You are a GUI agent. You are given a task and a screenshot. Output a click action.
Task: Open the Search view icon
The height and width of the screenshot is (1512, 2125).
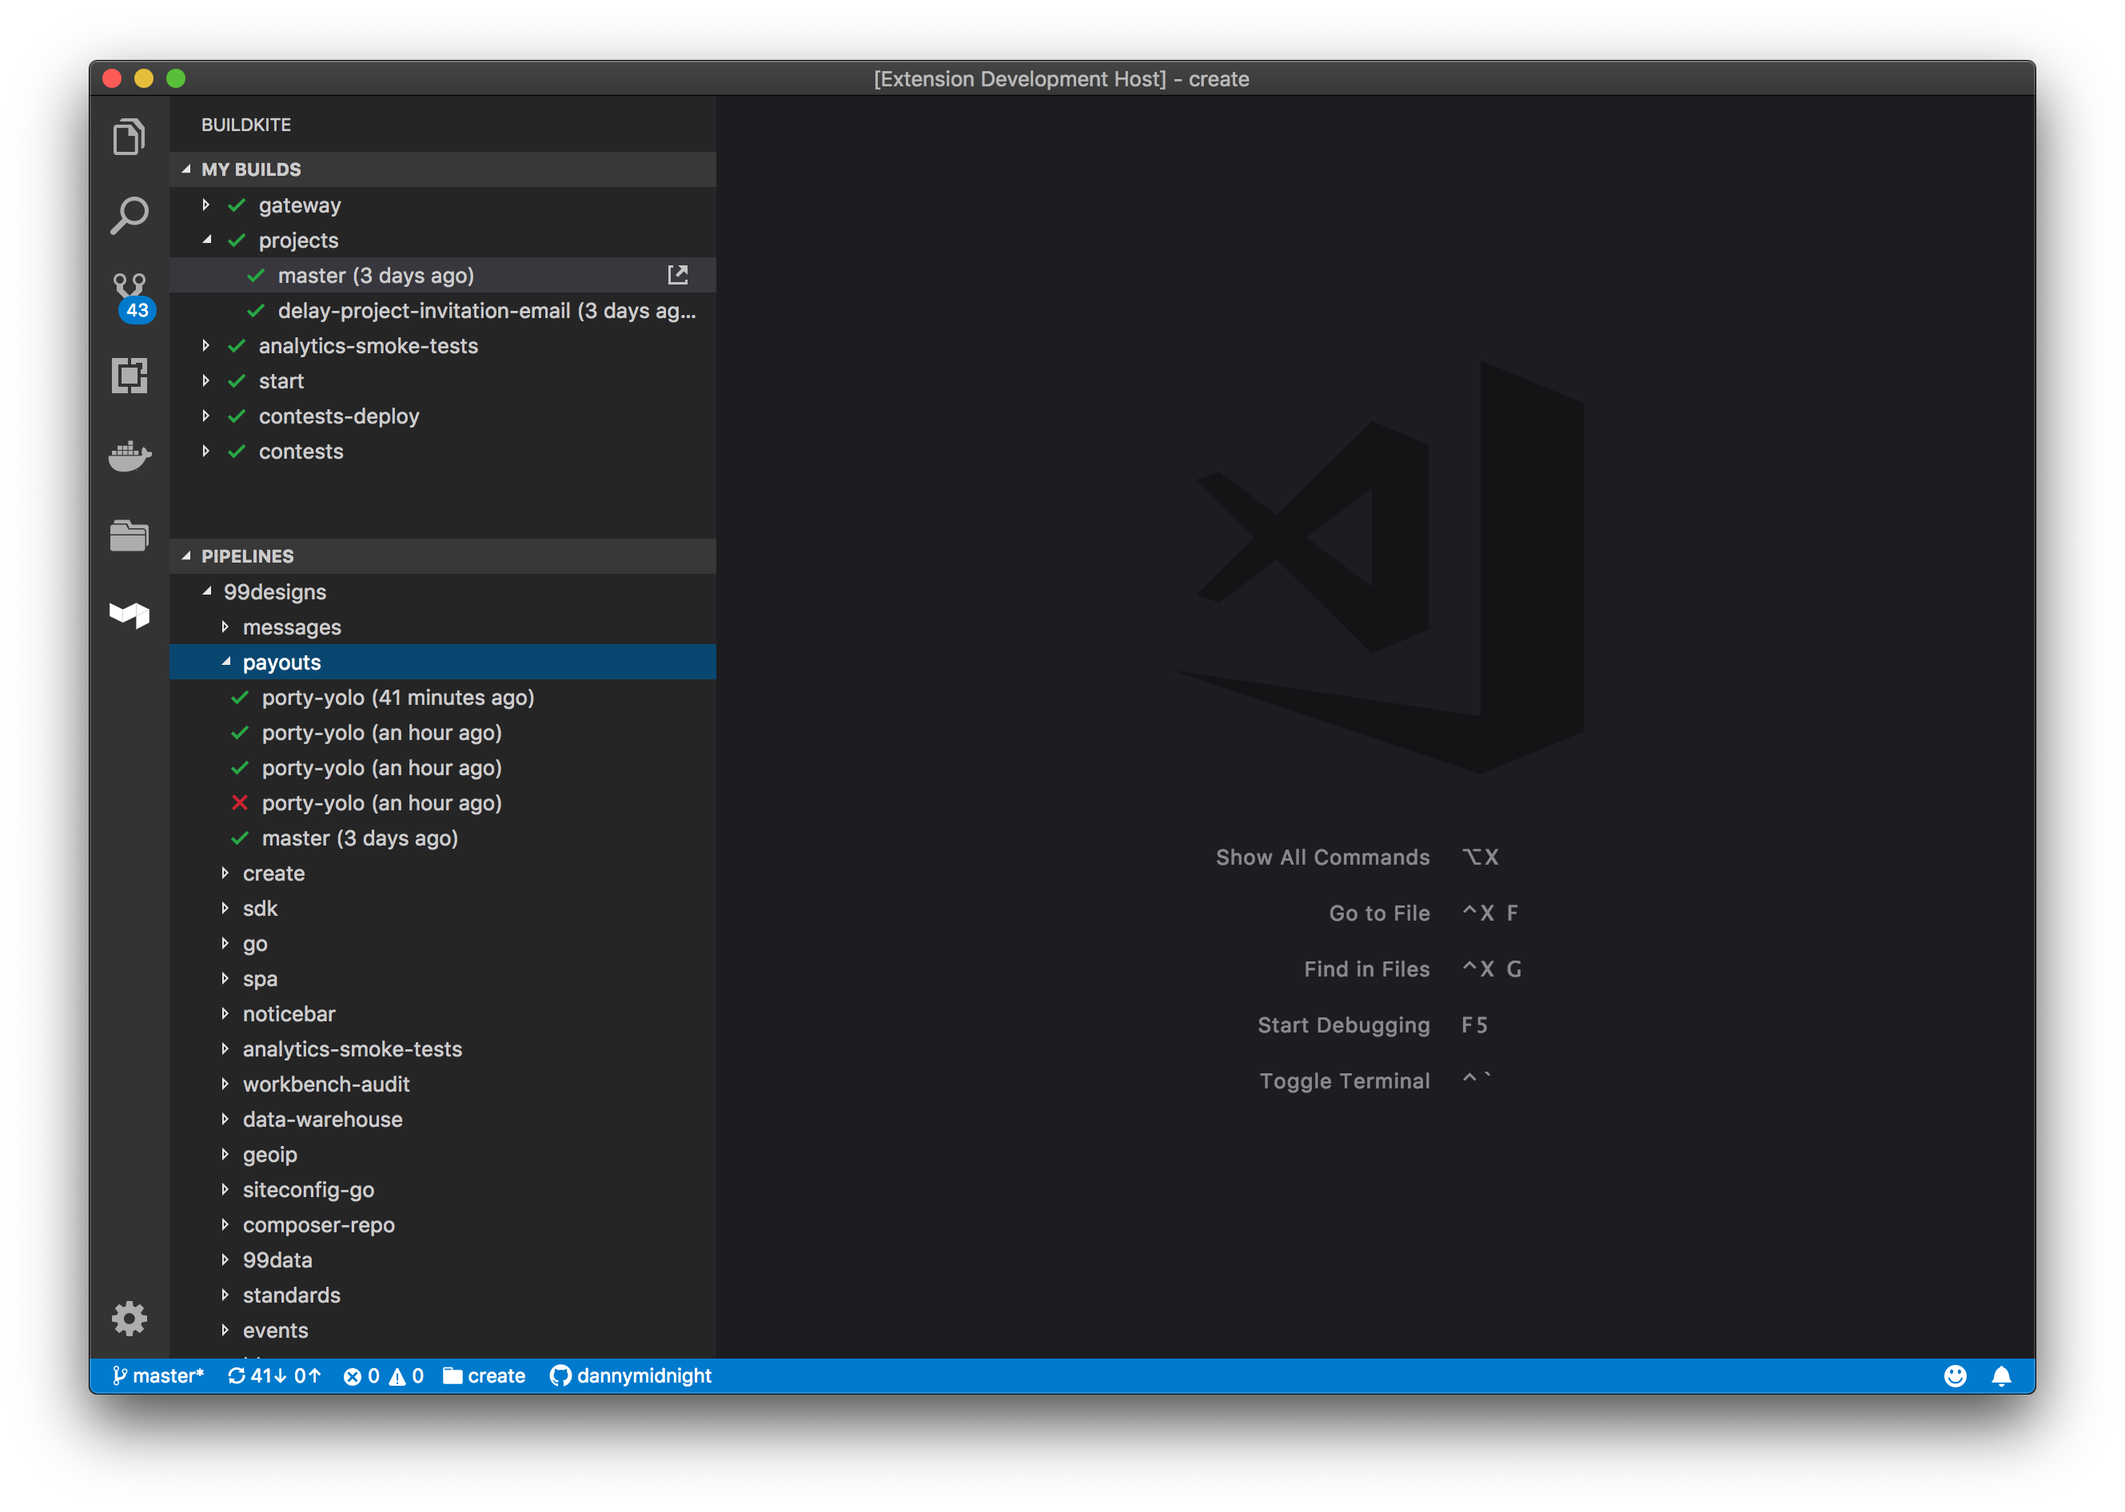point(129,216)
